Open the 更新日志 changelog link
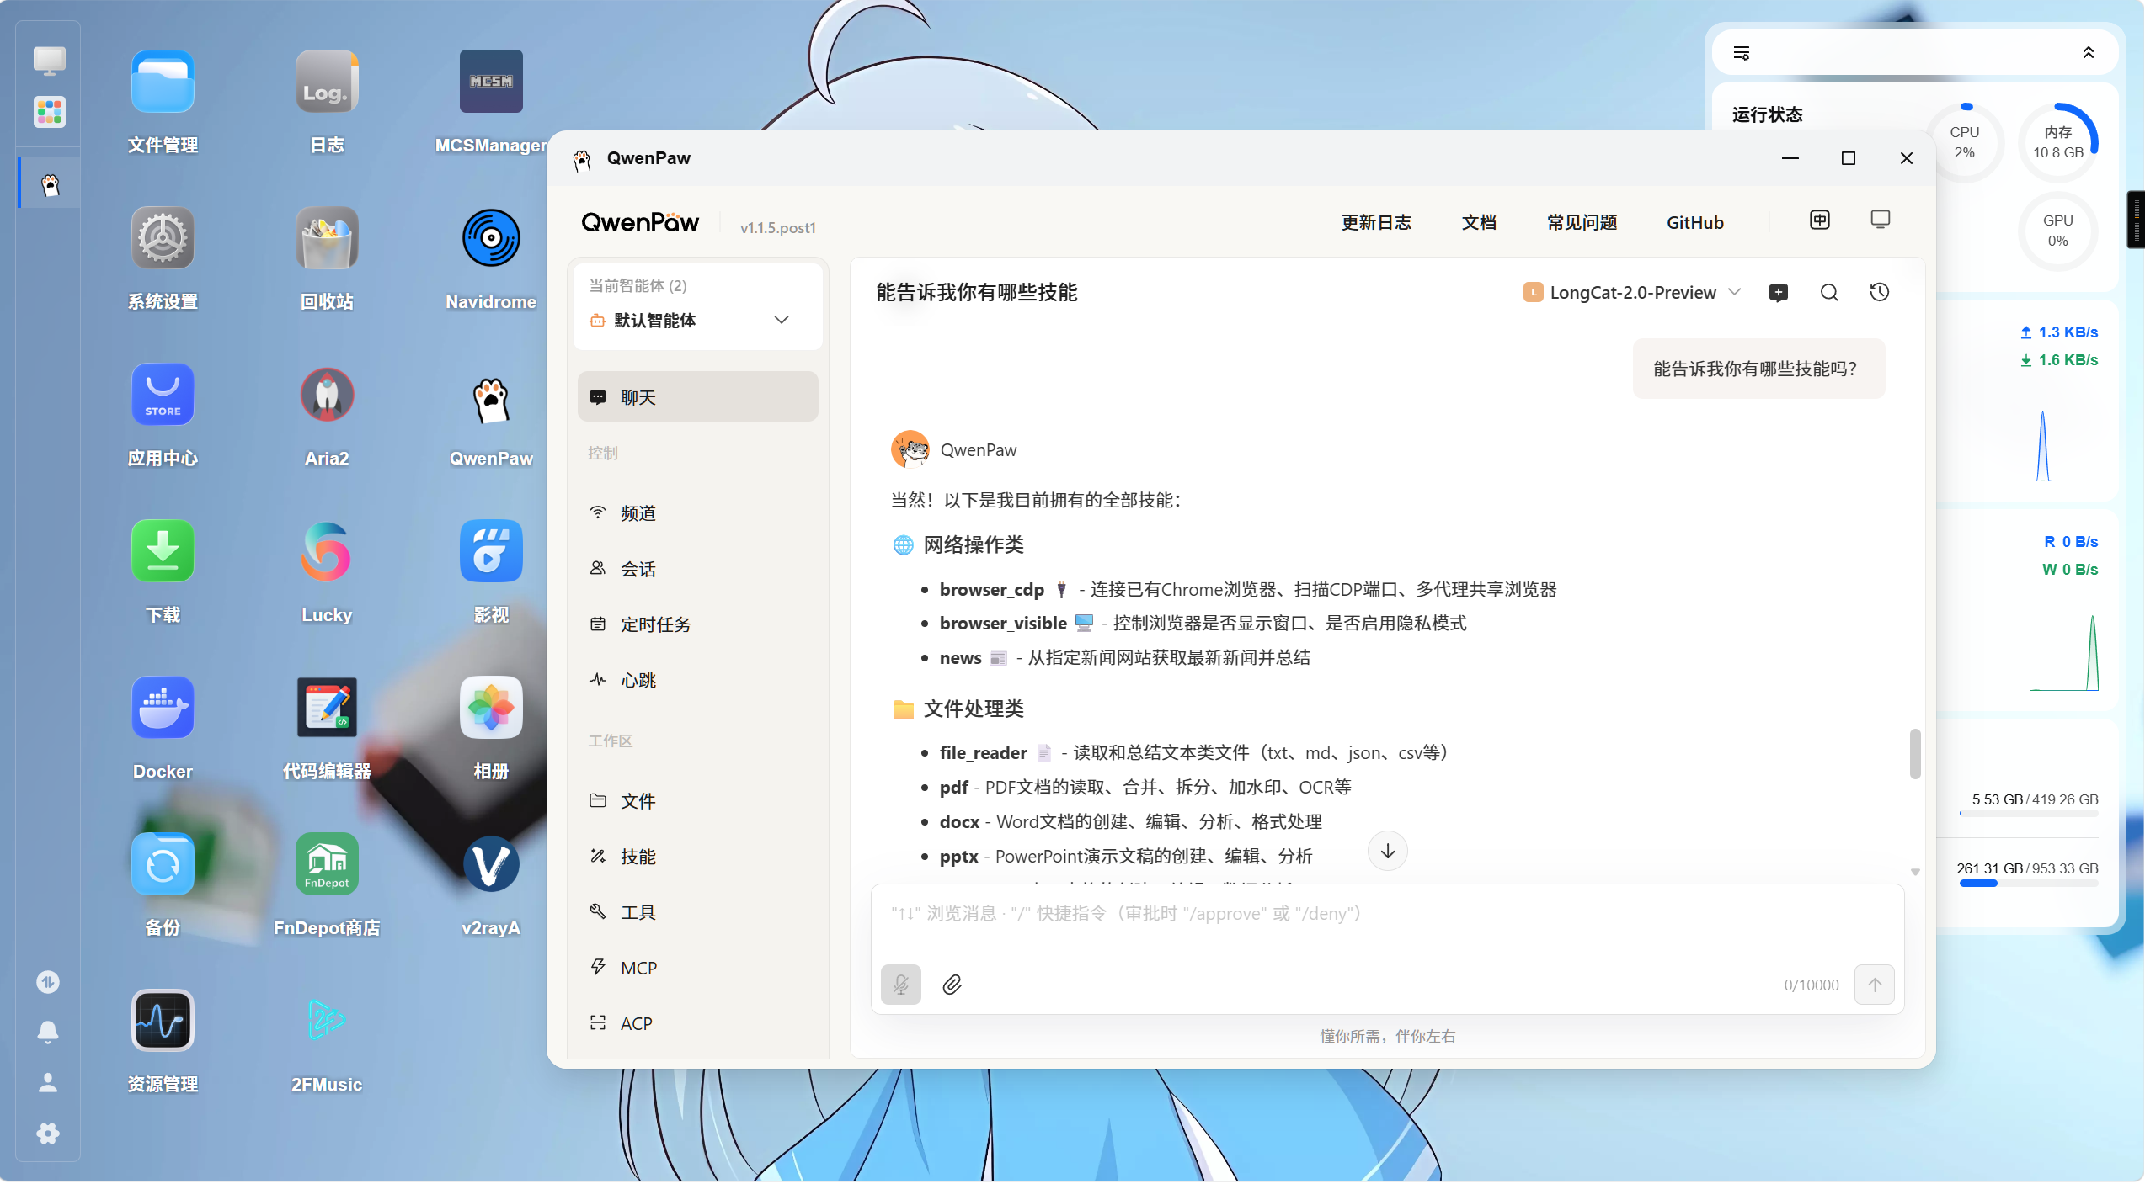The width and height of the screenshot is (2145, 1184). pyautogui.click(x=1376, y=223)
